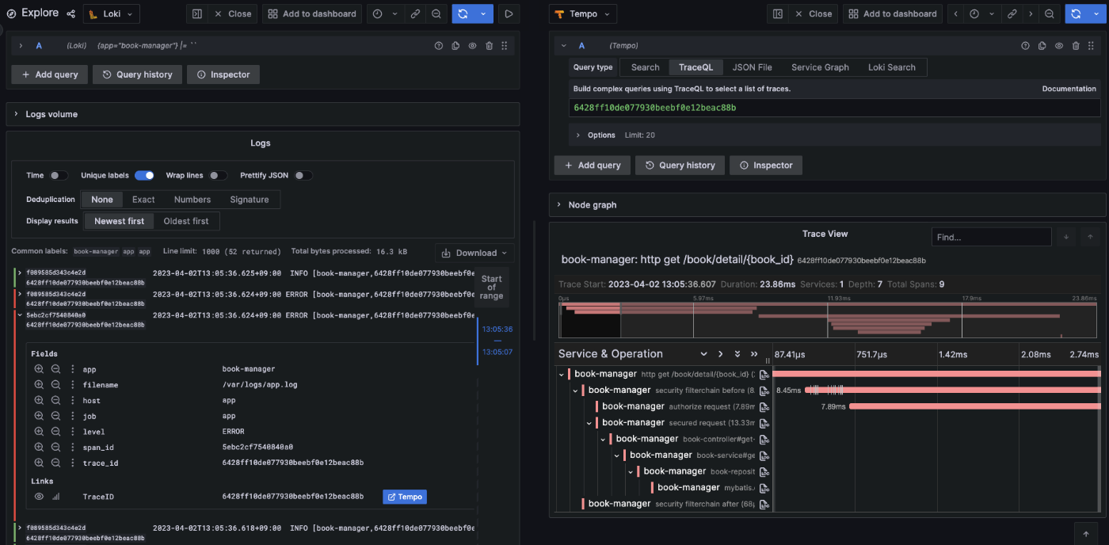
Task: Click the drag handle of Loki query A
Action: click(505, 46)
